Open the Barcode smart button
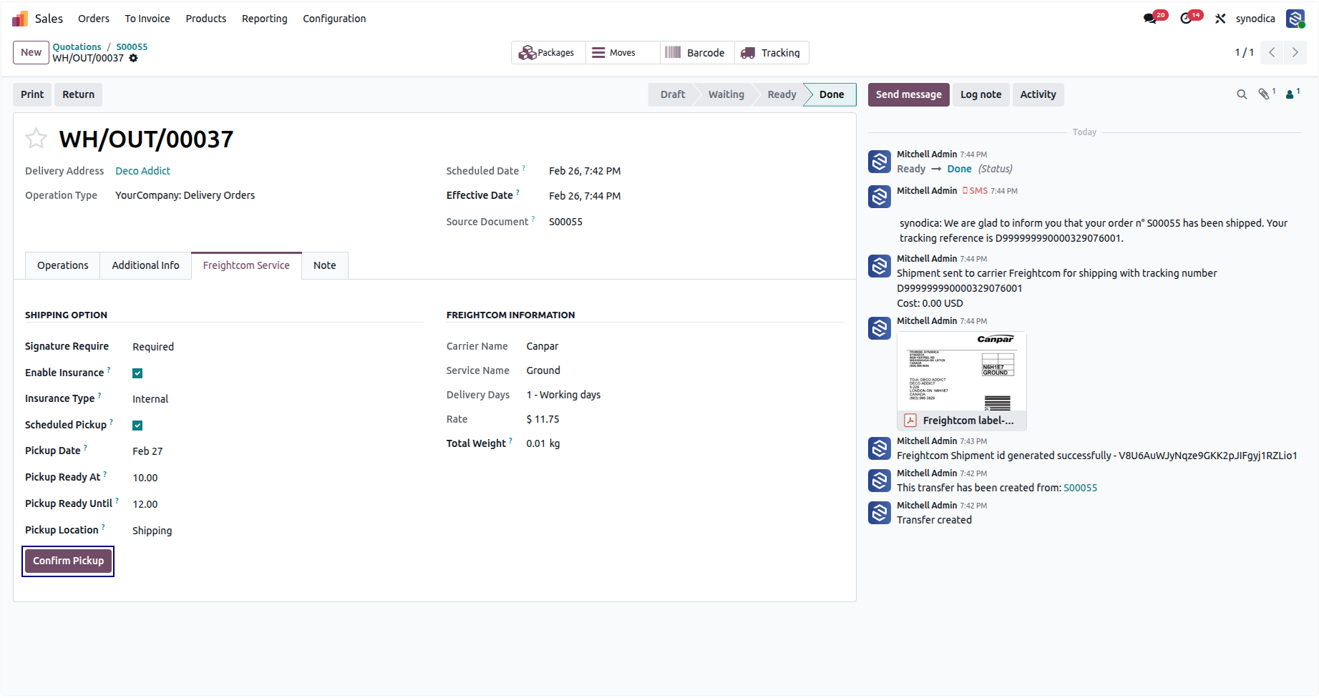This screenshot has height=698, width=1319. tap(696, 53)
